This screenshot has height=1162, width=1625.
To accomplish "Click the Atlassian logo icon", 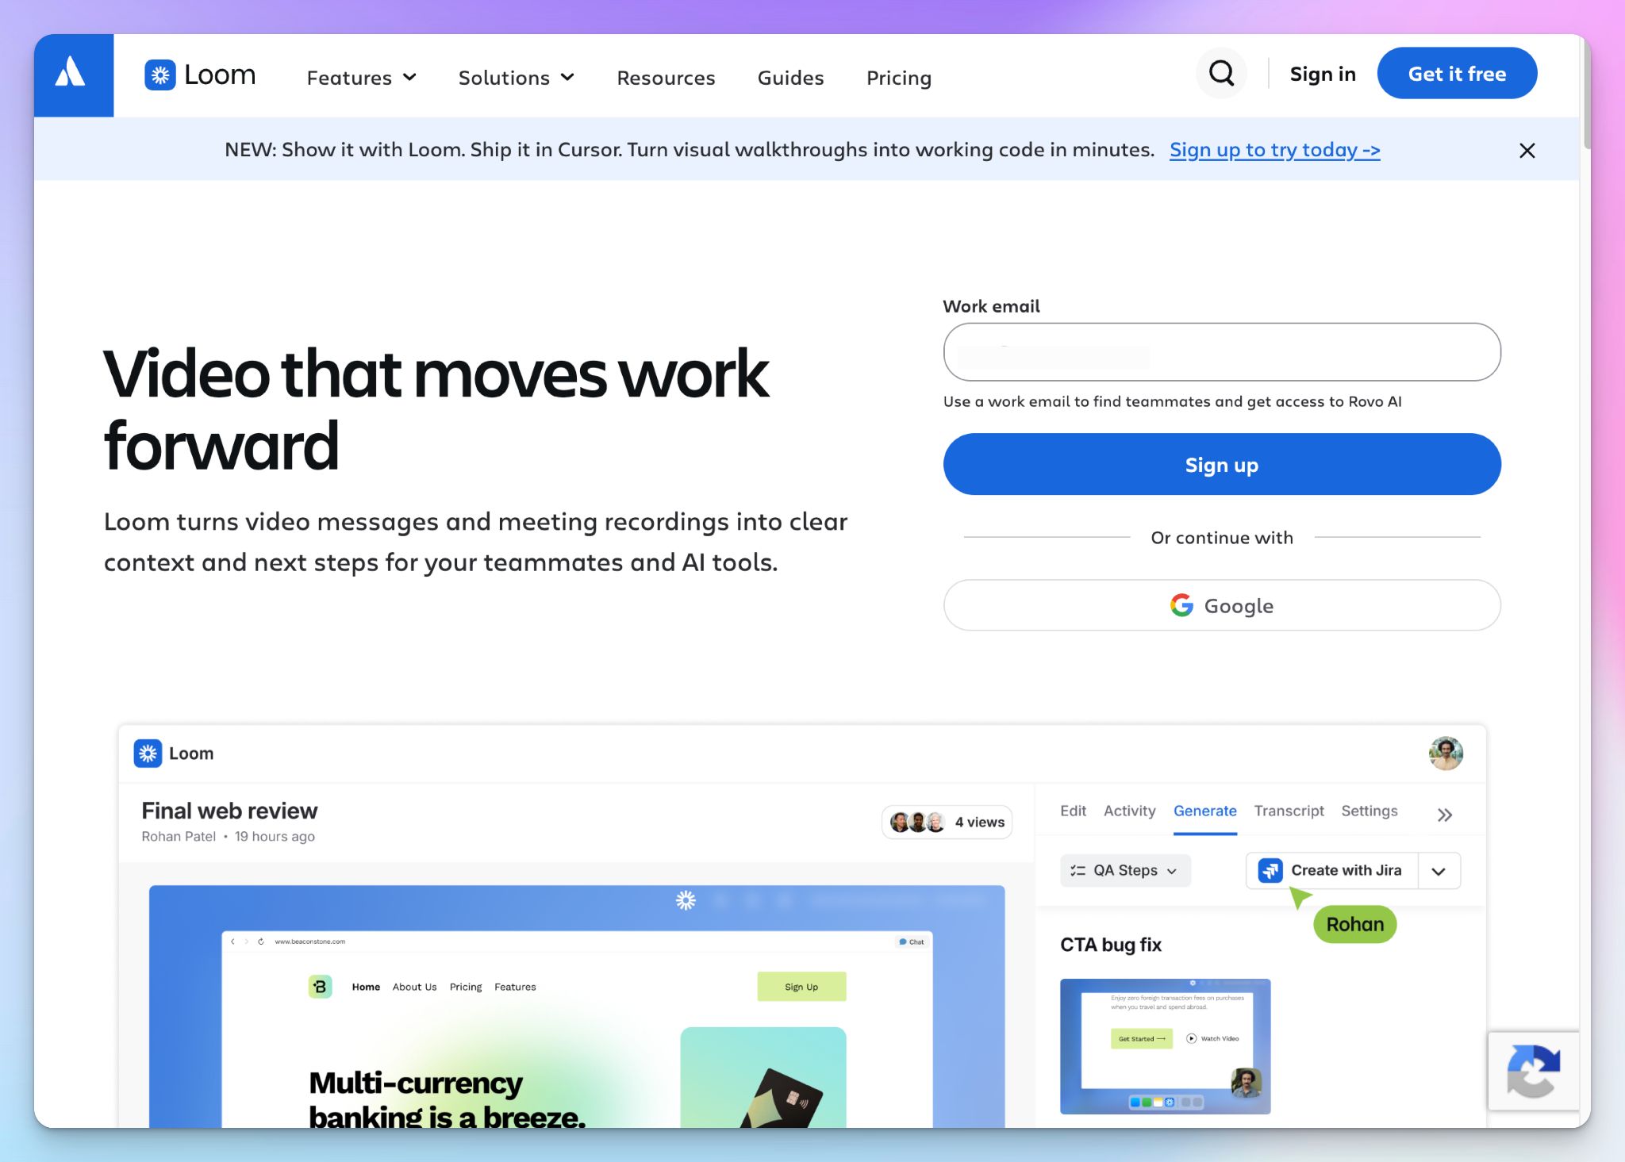I will [71, 74].
